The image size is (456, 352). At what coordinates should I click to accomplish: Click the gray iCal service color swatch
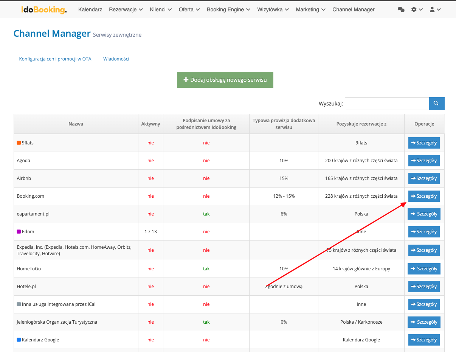click(x=19, y=304)
